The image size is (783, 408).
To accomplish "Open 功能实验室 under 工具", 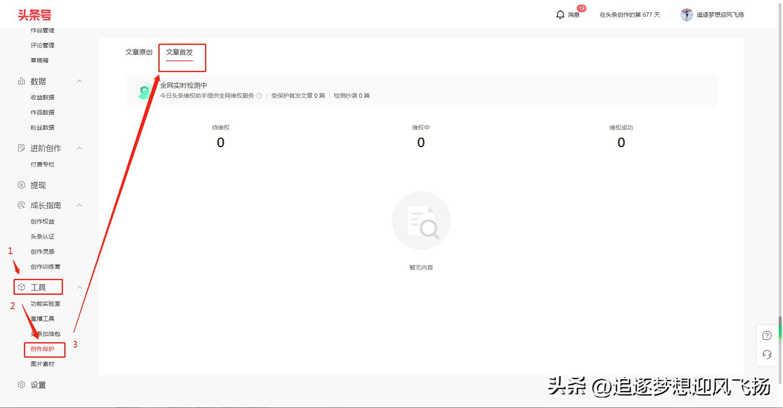I will tap(45, 304).
